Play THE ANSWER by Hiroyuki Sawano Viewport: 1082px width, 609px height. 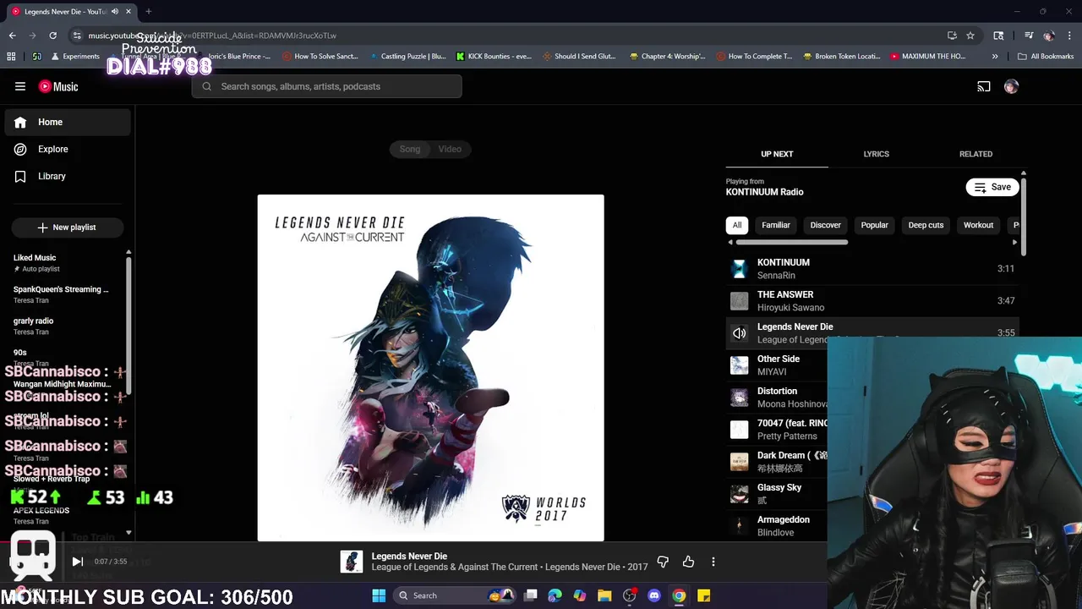pos(872,300)
